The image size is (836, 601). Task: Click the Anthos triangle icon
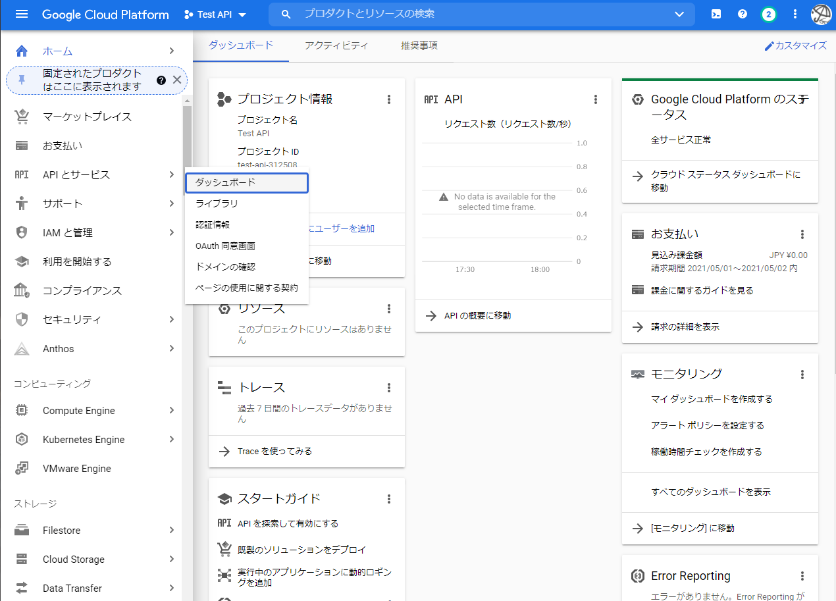coord(22,349)
